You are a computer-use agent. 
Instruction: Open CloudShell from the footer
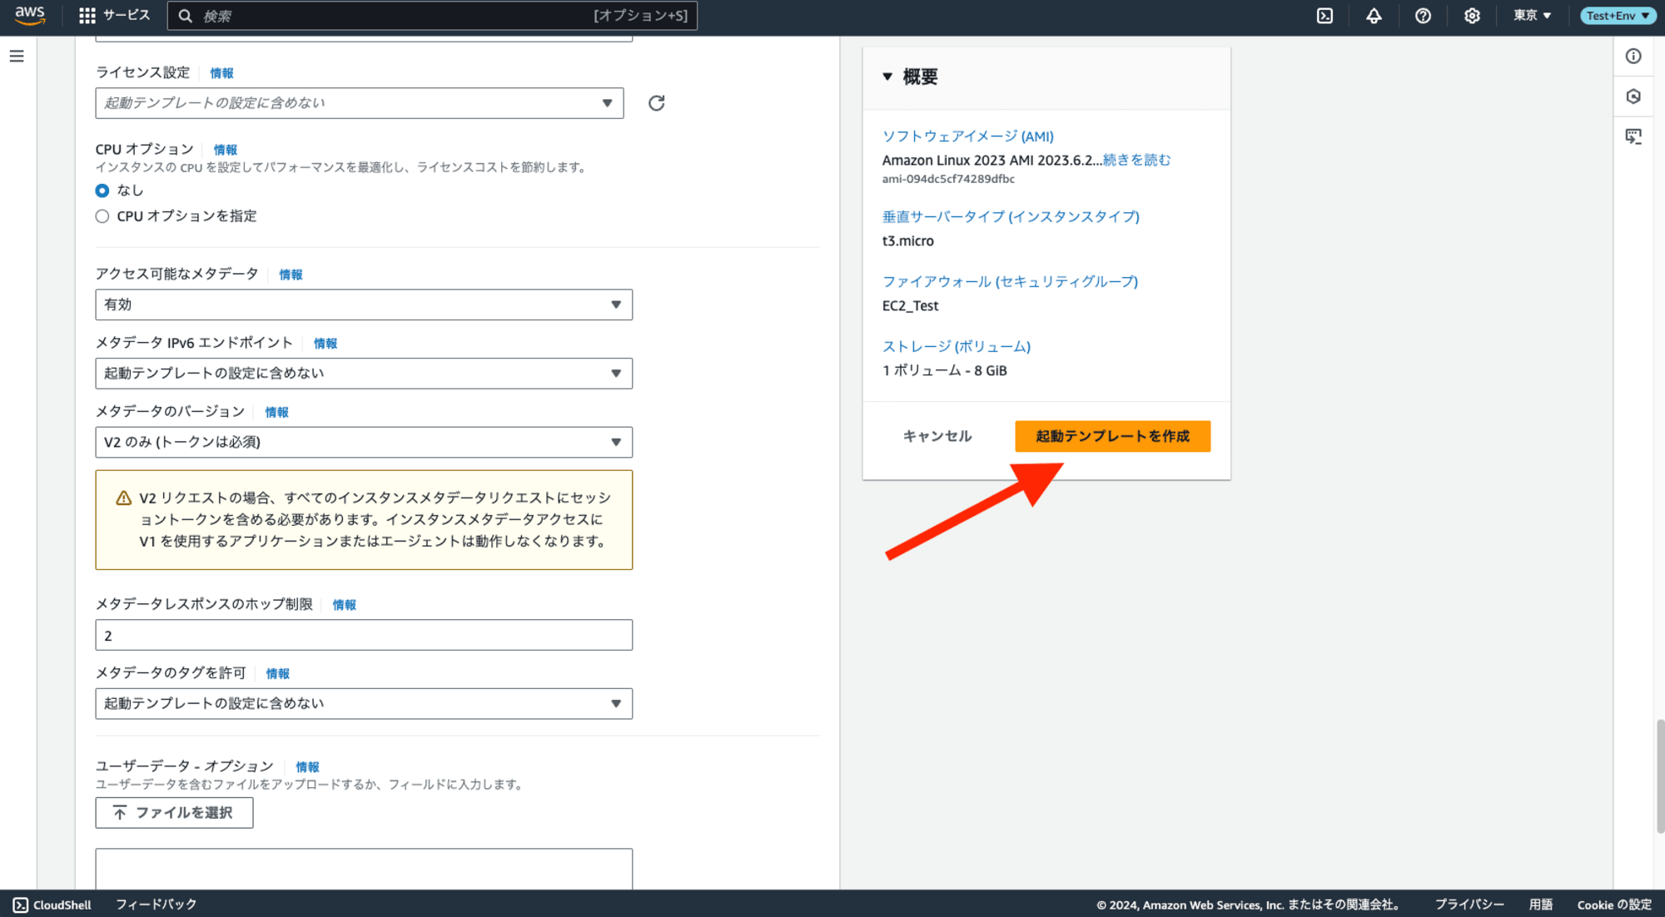point(52,905)
